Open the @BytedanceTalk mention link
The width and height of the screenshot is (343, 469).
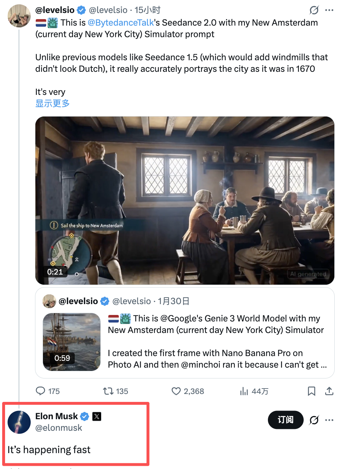click(121, 23)
